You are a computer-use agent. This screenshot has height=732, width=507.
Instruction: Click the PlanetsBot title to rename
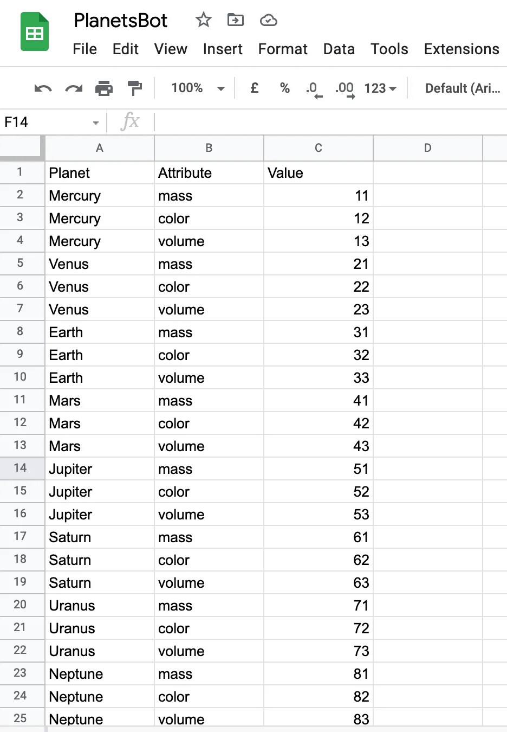click(x=120, y=20)
